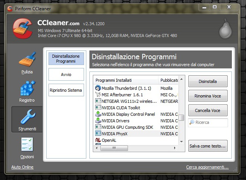Switch to the Avvio tab
Screen dimensions: 246x180
click(66, 74)
